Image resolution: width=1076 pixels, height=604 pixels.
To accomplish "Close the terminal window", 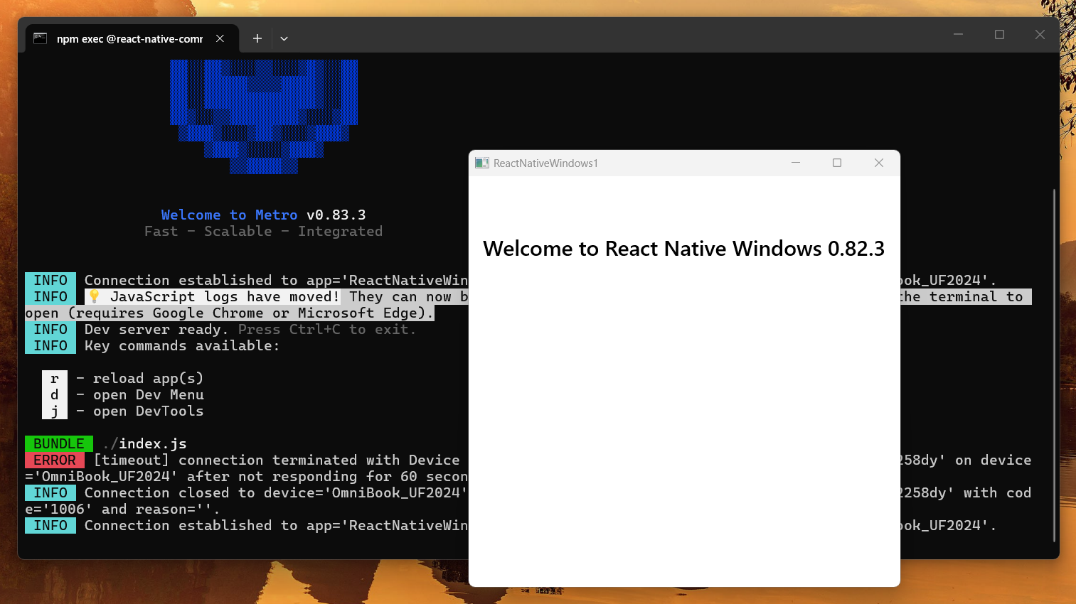I will point(1040,34).
